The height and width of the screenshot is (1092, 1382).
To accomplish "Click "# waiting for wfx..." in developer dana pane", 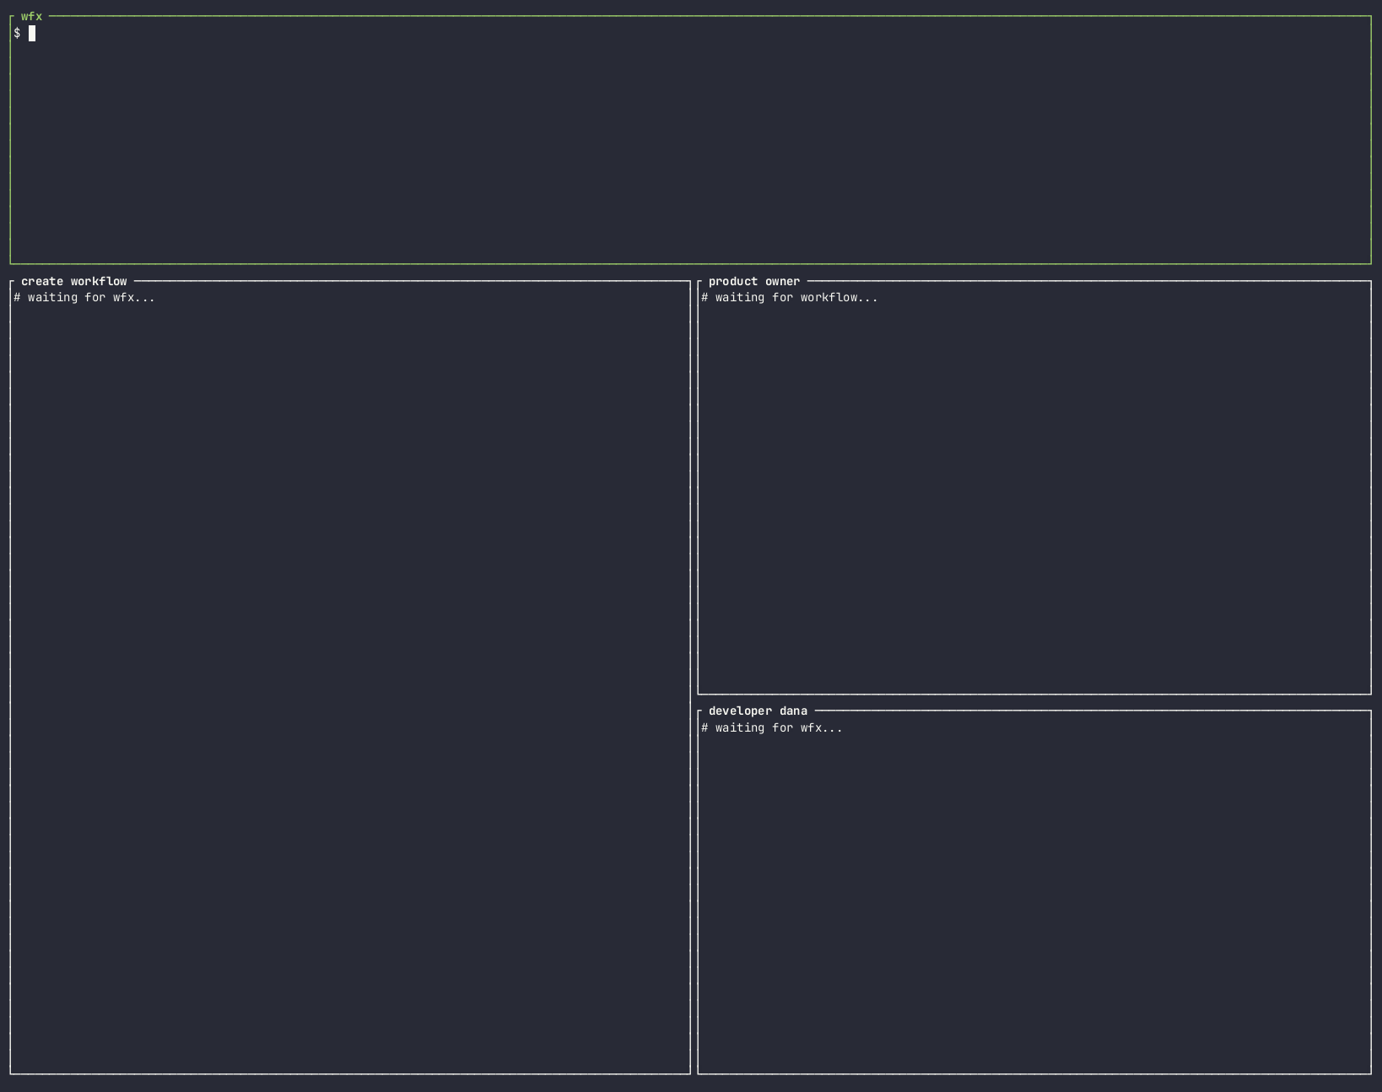I will (772, 727).
